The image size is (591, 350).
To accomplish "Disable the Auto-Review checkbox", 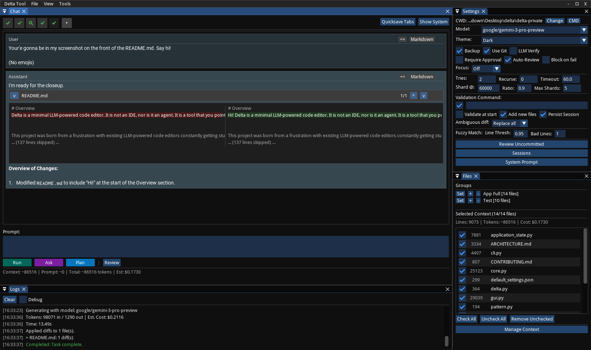I will pyautogui.click(x=508, y=60).
